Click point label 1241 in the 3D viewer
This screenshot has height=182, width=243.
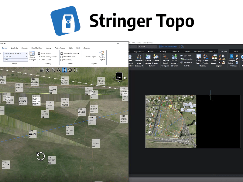(53, 90)
